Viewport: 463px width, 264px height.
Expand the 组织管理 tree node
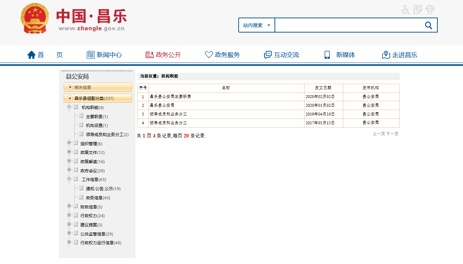coord(69,143)
